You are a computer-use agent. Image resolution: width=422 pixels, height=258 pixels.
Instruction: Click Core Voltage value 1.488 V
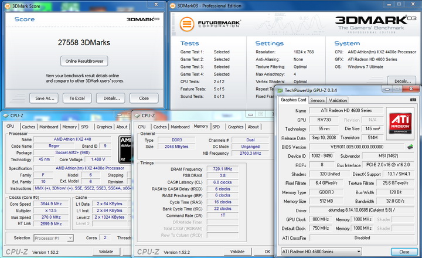(x=98, y=159)
